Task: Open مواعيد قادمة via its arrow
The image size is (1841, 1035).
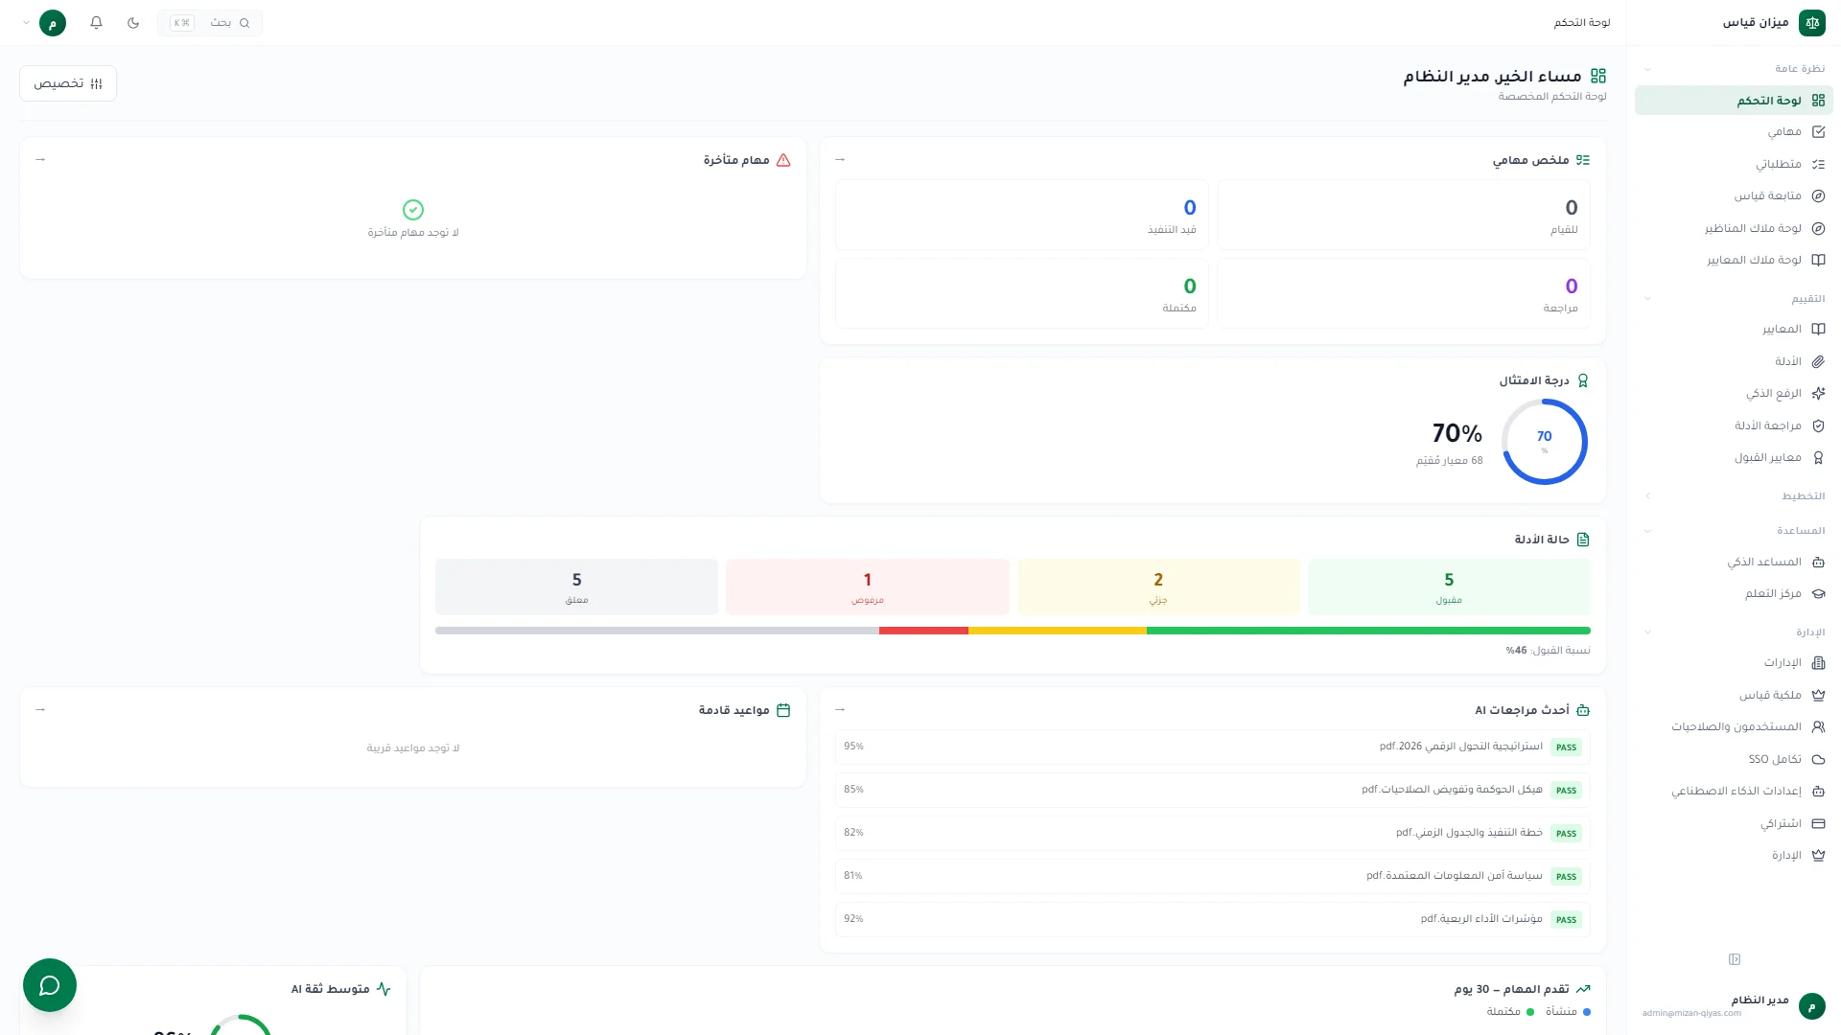Action: (40, 709)
